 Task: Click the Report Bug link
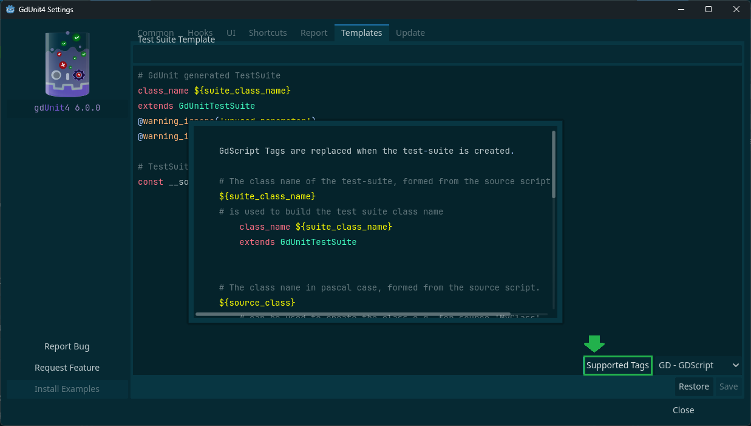[x=67, y=346]
